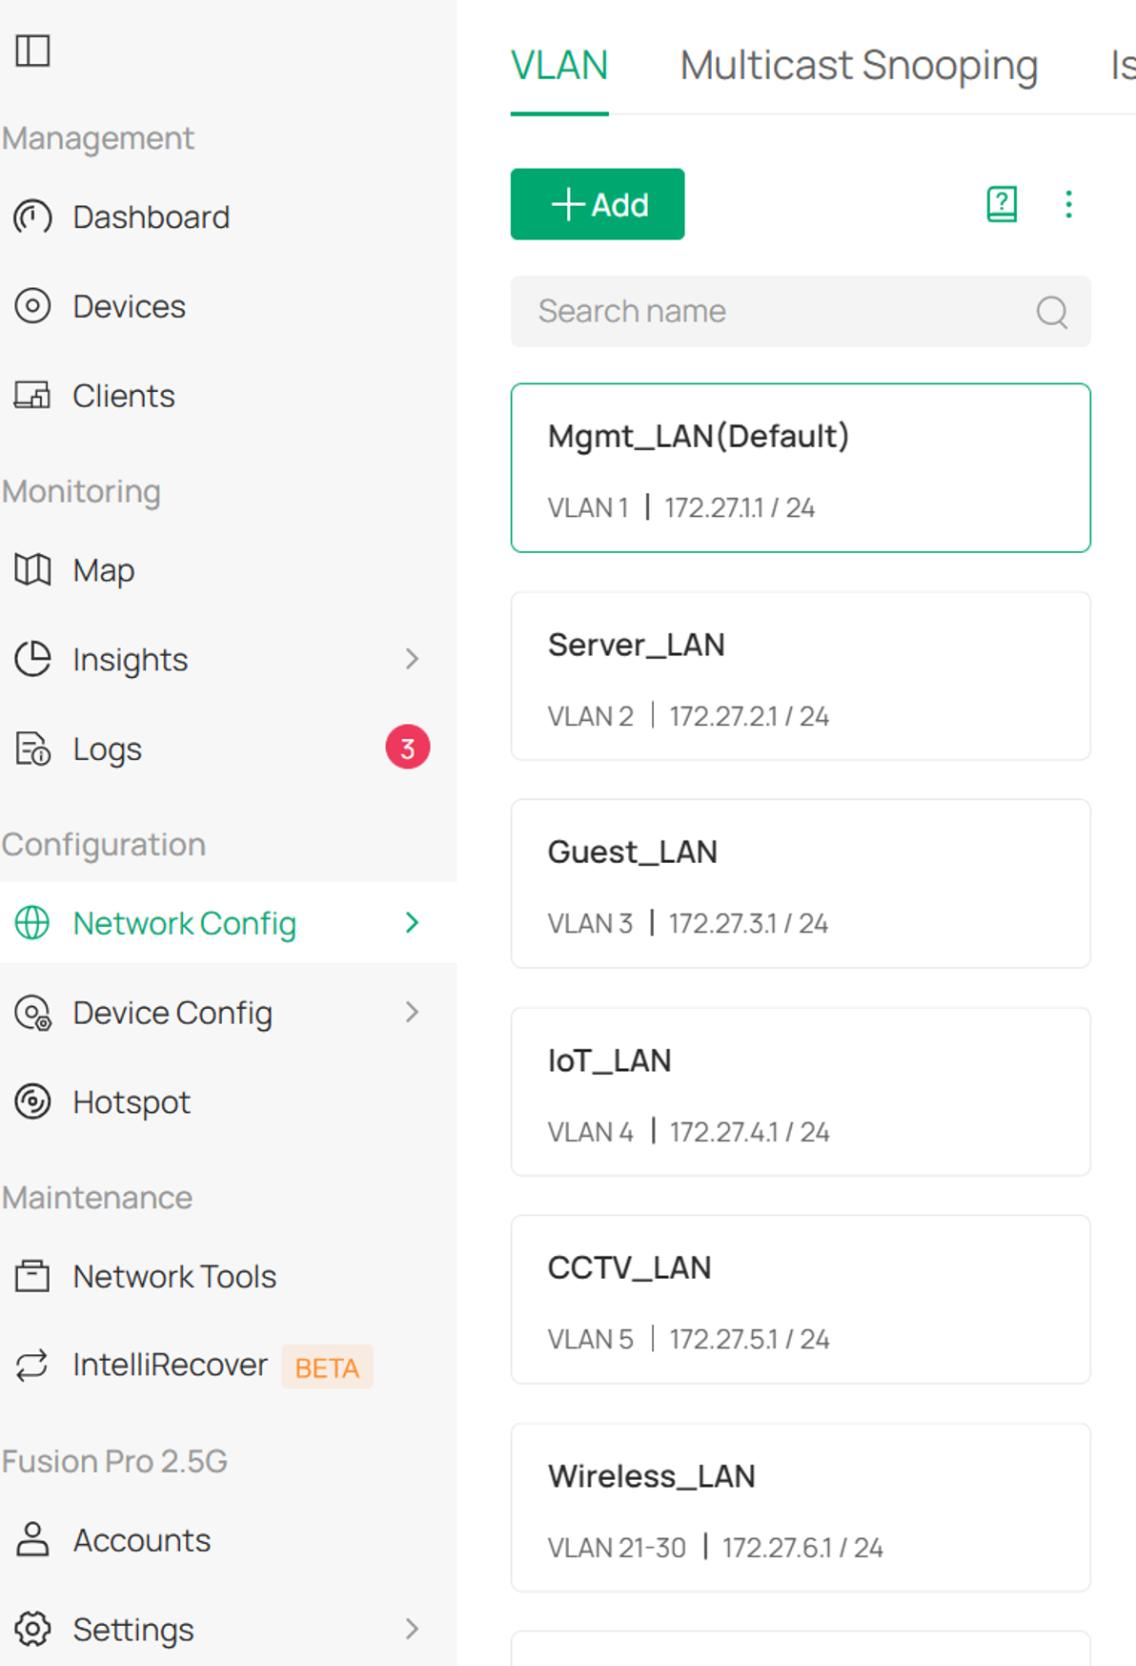
Task: Click the VLAN 3 label
Action: (590, 923)
